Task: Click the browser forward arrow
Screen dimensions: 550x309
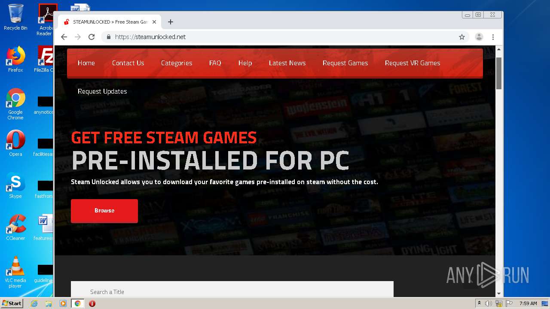Action: pos(78,37)
